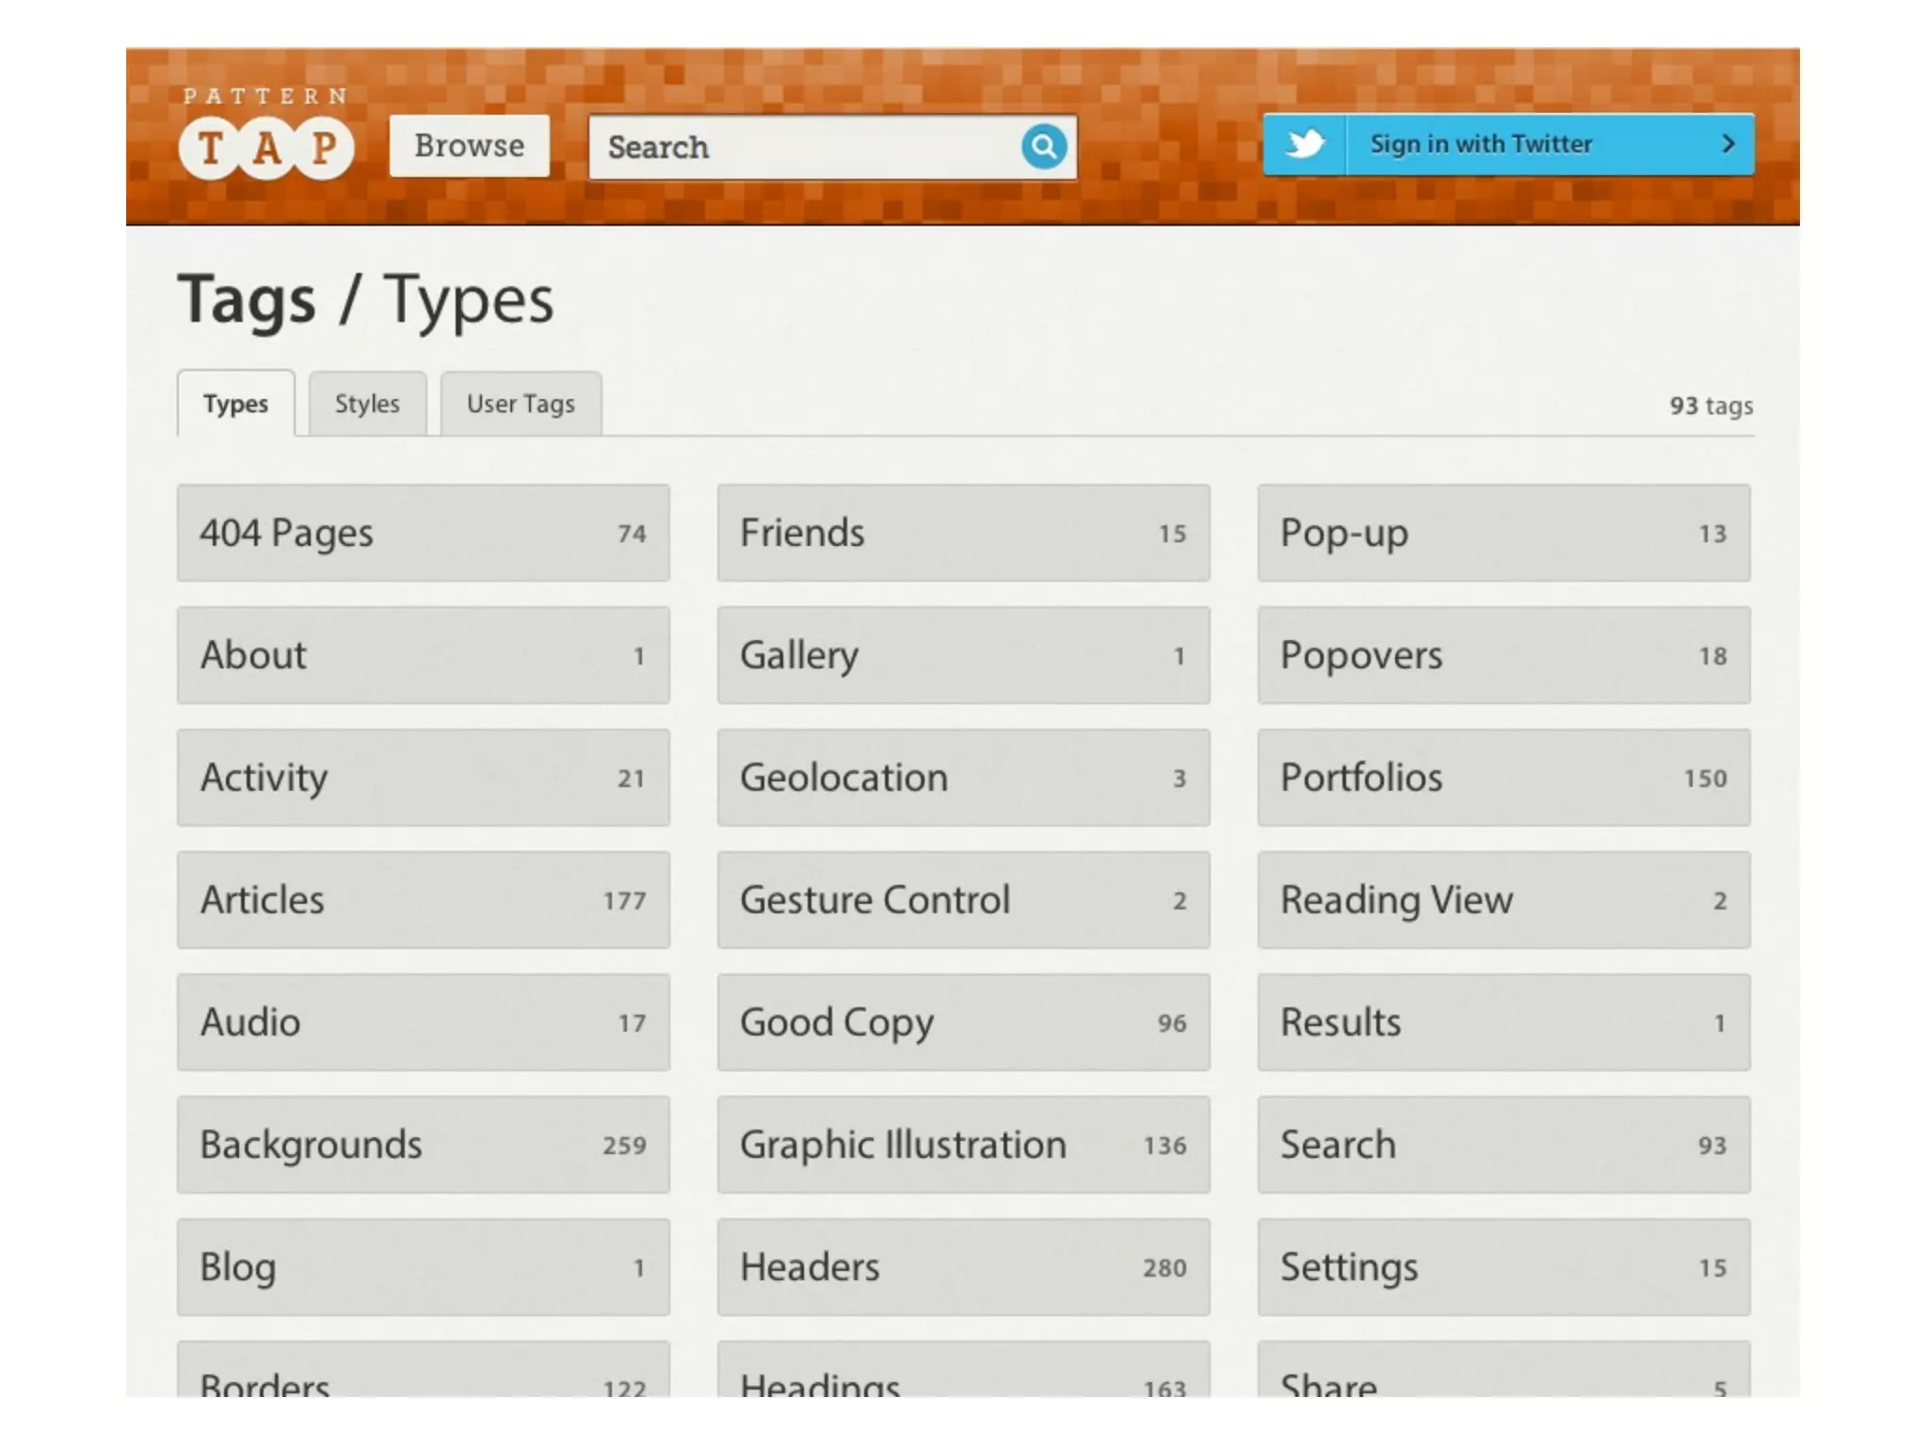Switch to the Styles tab
The width and height of the screenshot is (1928, 1446).
367,404
